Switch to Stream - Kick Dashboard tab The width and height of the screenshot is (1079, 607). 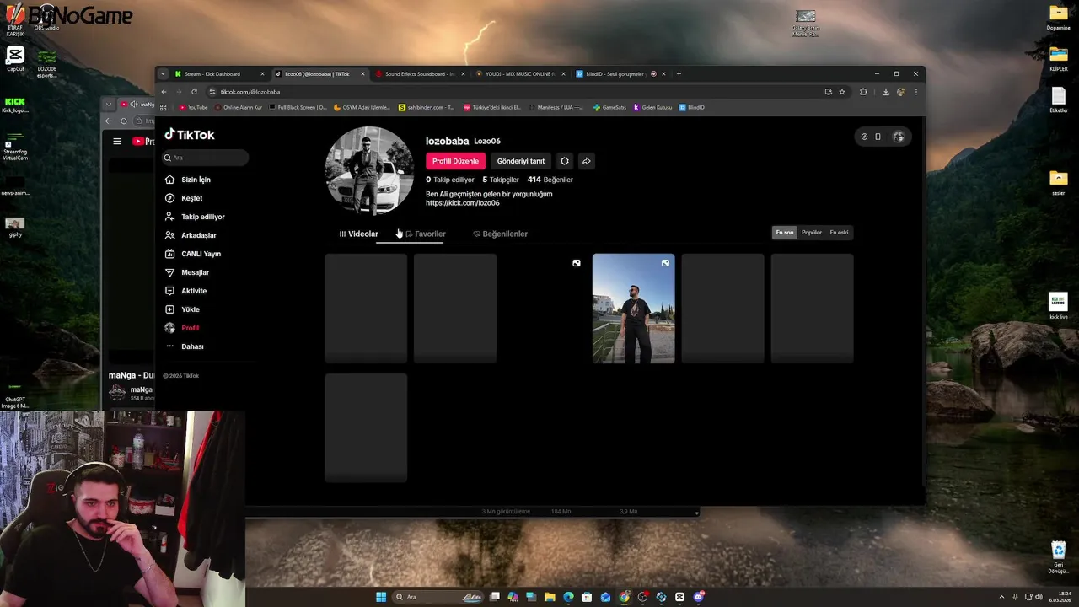tap(219, 74)
